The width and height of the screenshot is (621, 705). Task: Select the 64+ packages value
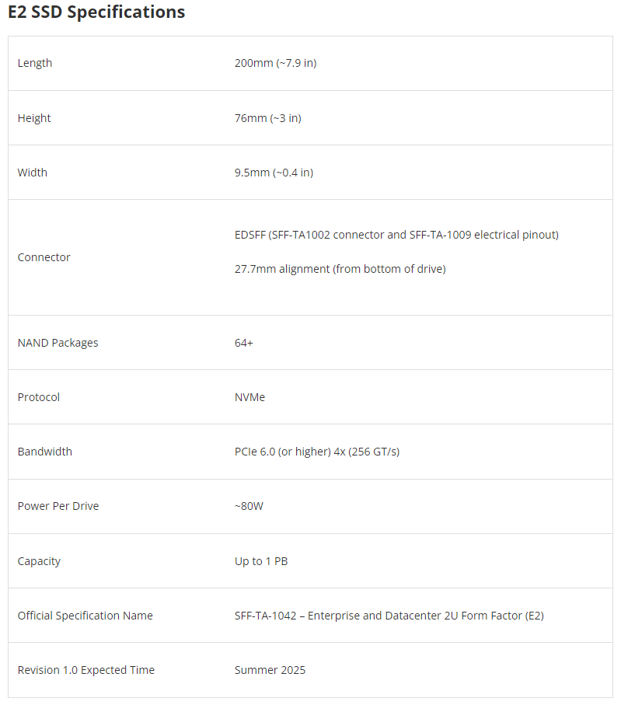243,343
